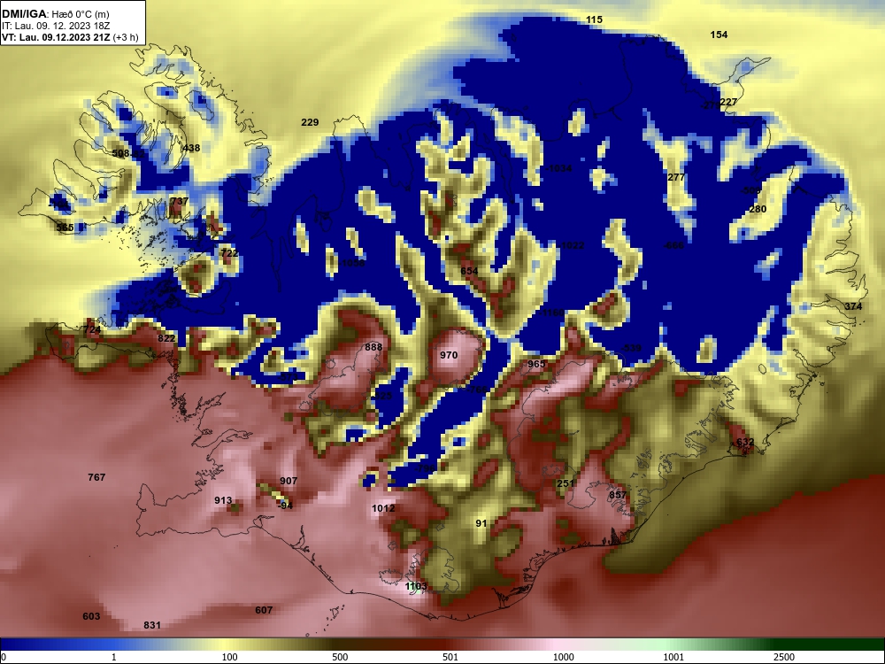Viewport: 885px width, 664px height.
Task: Click the map value 227
Action: pyautogui.click(x=728, y=102)
